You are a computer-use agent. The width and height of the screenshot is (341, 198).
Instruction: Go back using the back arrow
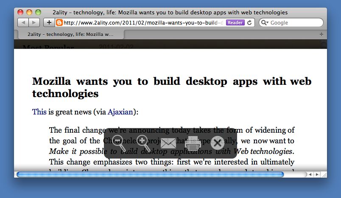(x=23, y=22)
